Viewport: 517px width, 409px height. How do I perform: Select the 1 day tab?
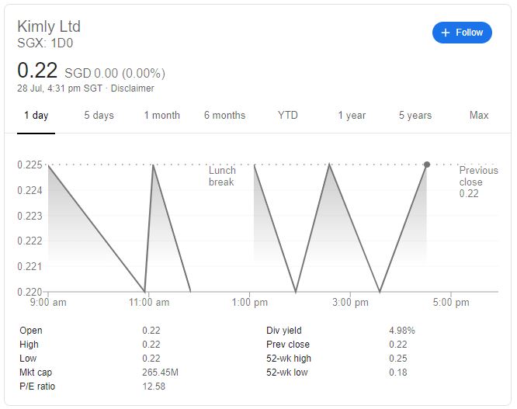(x=36, y=116)
